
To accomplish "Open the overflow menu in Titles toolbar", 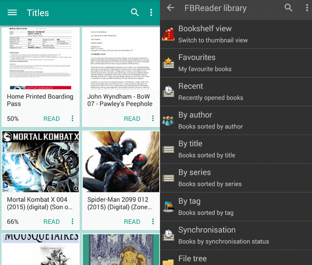I will click(151, 12).
